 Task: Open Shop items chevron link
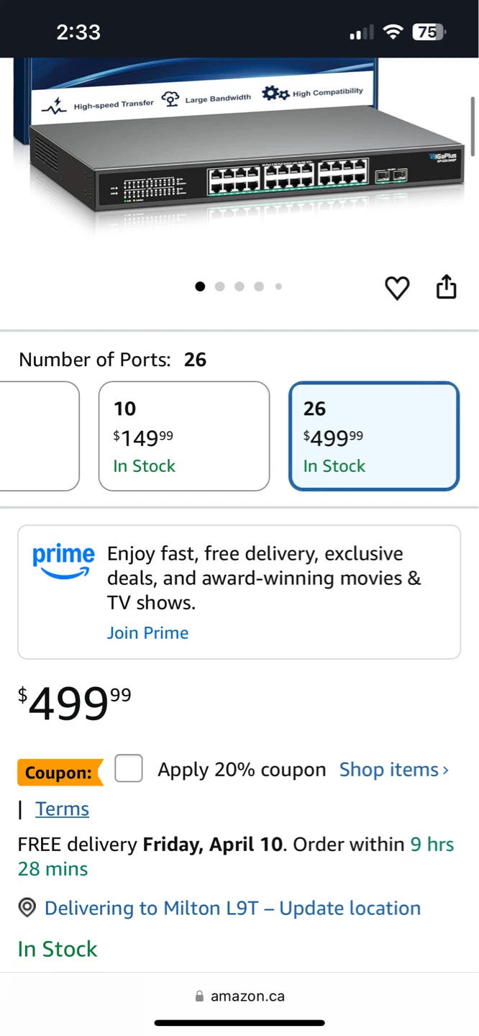pos(394,770)
